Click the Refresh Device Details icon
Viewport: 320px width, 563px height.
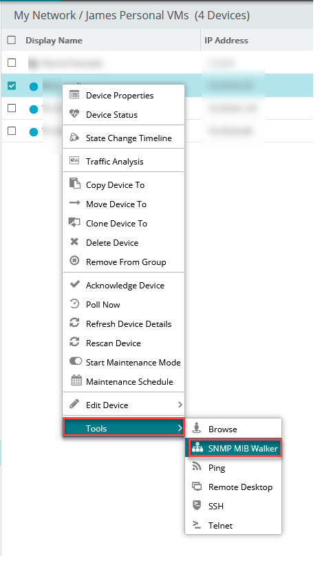point(74,323)
